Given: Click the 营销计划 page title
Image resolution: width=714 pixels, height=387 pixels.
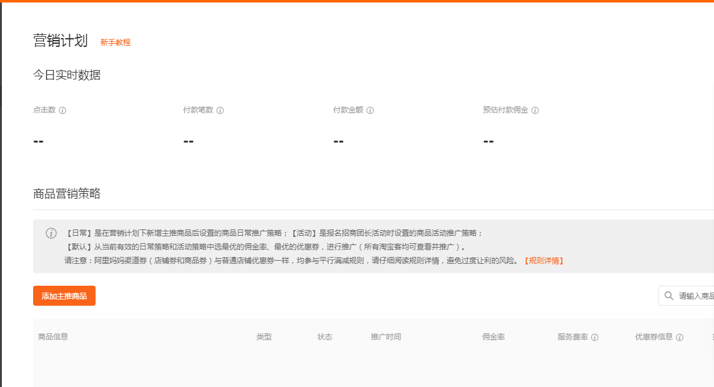Looking at the screenshot, I should [61, 41].
